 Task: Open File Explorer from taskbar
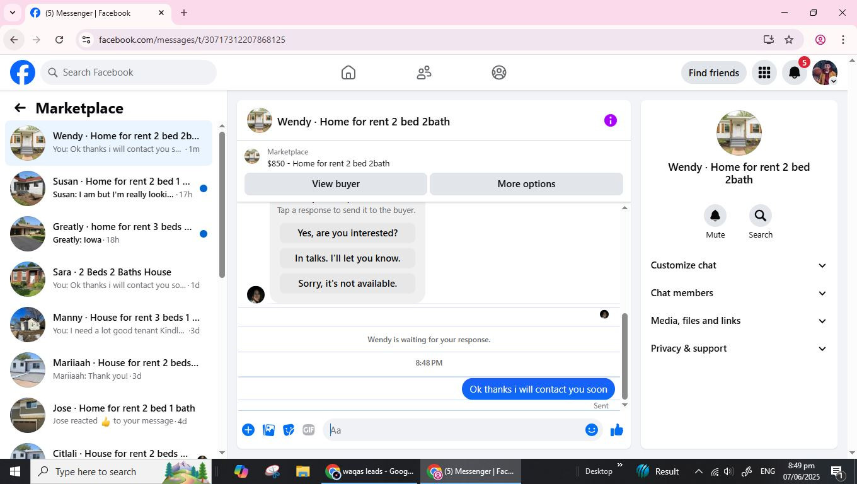coord(302,471)
